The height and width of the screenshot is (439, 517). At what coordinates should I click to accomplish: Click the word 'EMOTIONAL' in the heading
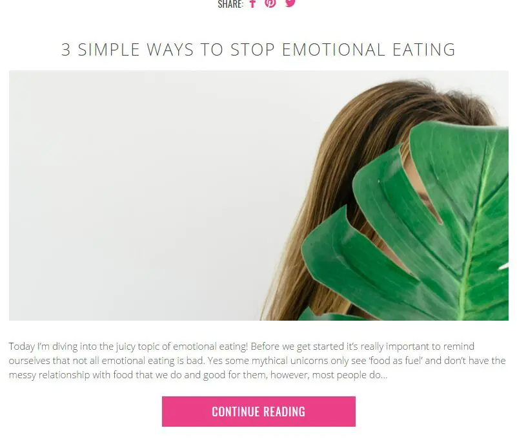pyautogui.click(x=333, y=50)
